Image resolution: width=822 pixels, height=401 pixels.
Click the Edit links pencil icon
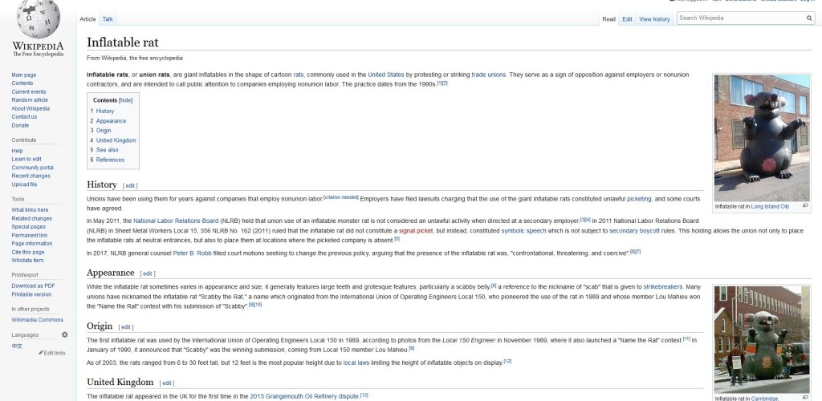43,353
